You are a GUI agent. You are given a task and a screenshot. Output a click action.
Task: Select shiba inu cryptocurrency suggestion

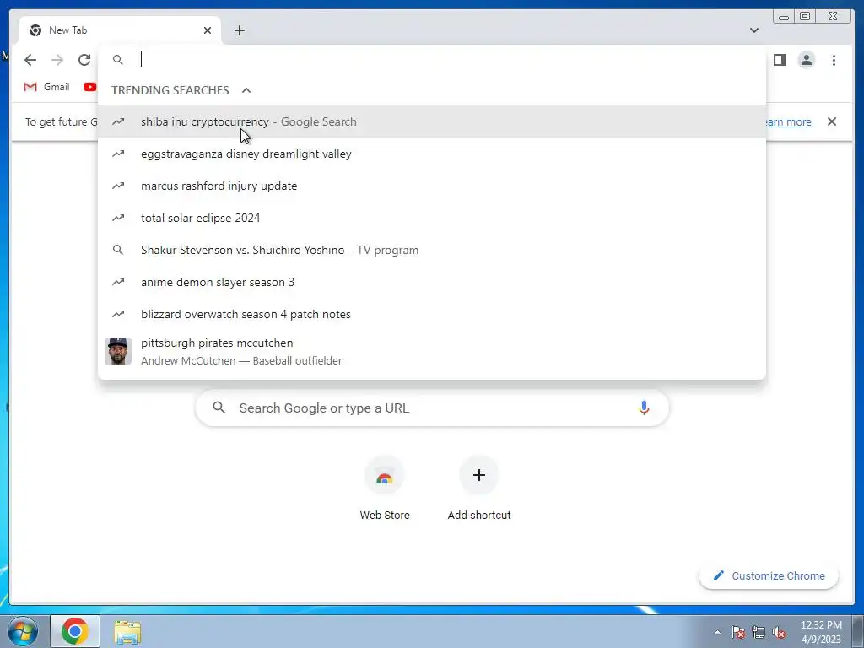click(432, 121)
